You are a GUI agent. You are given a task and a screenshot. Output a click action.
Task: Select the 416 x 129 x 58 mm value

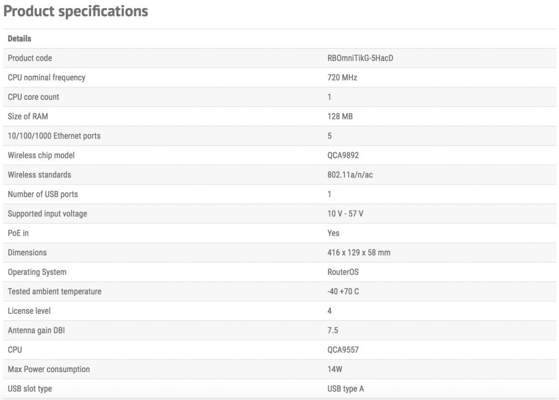point(359,253)
